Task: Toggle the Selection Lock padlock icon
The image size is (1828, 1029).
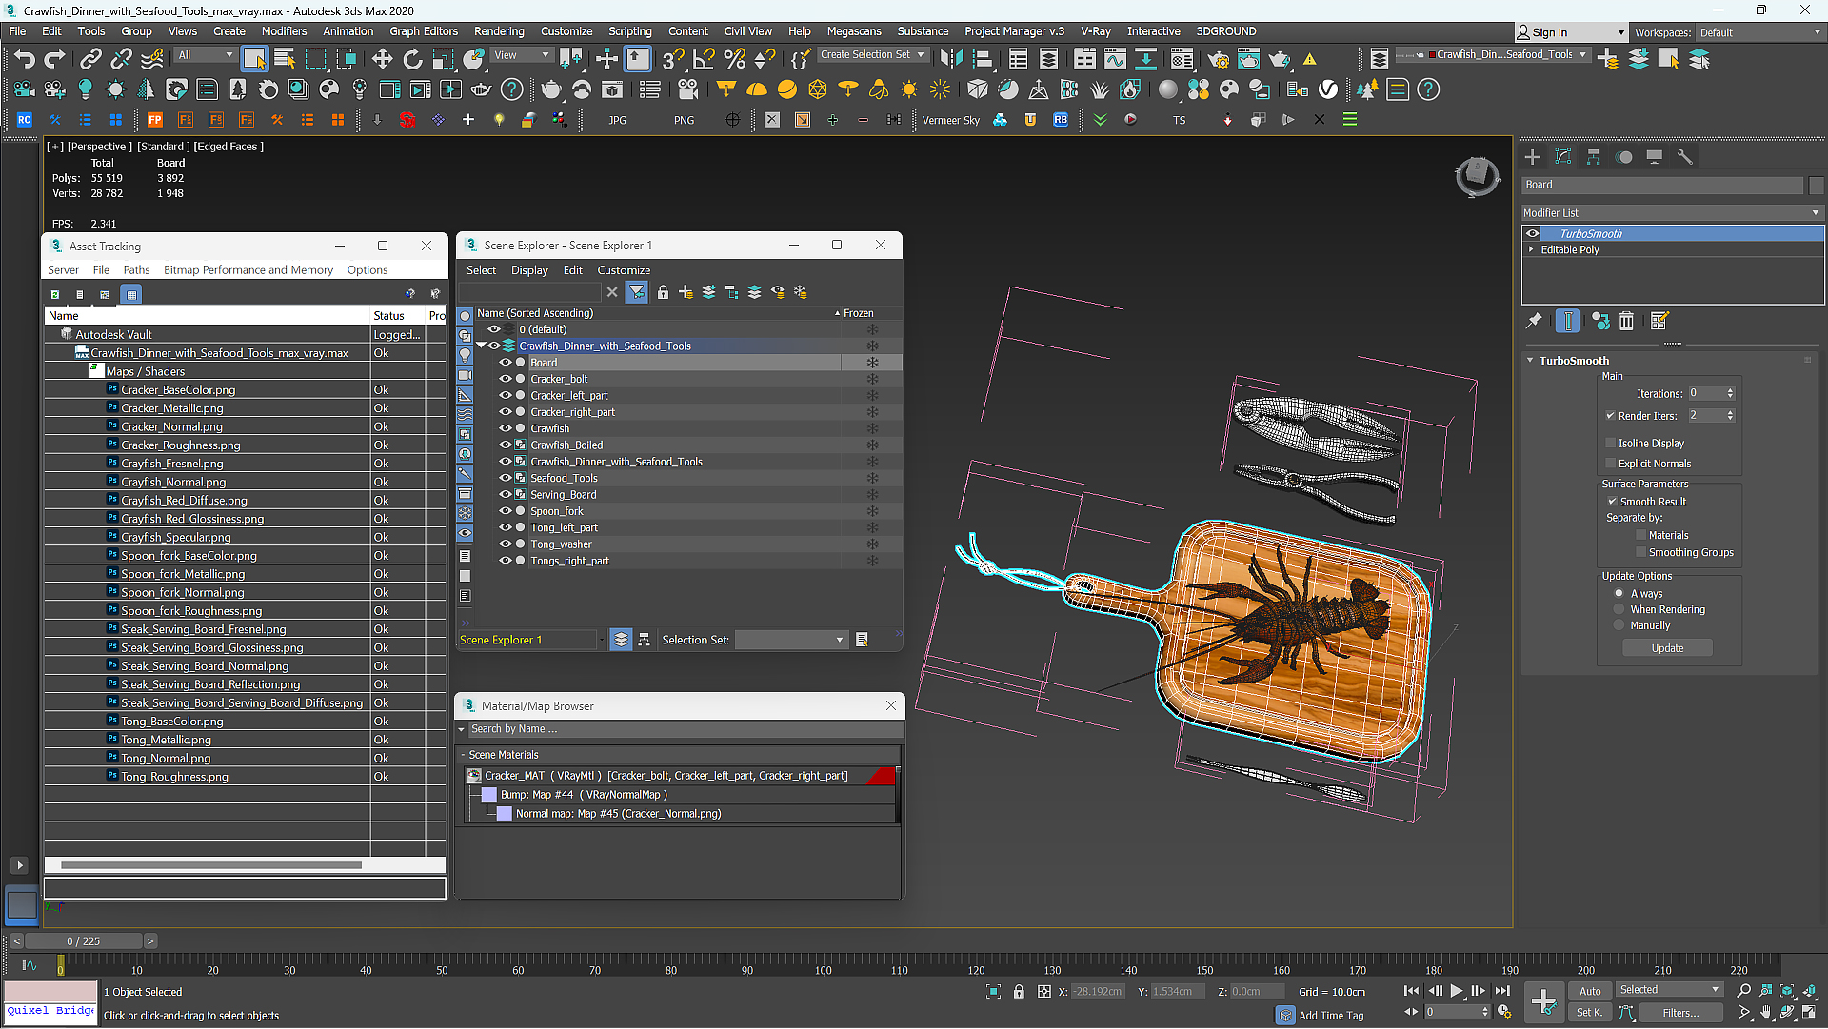Action: 1019,992
